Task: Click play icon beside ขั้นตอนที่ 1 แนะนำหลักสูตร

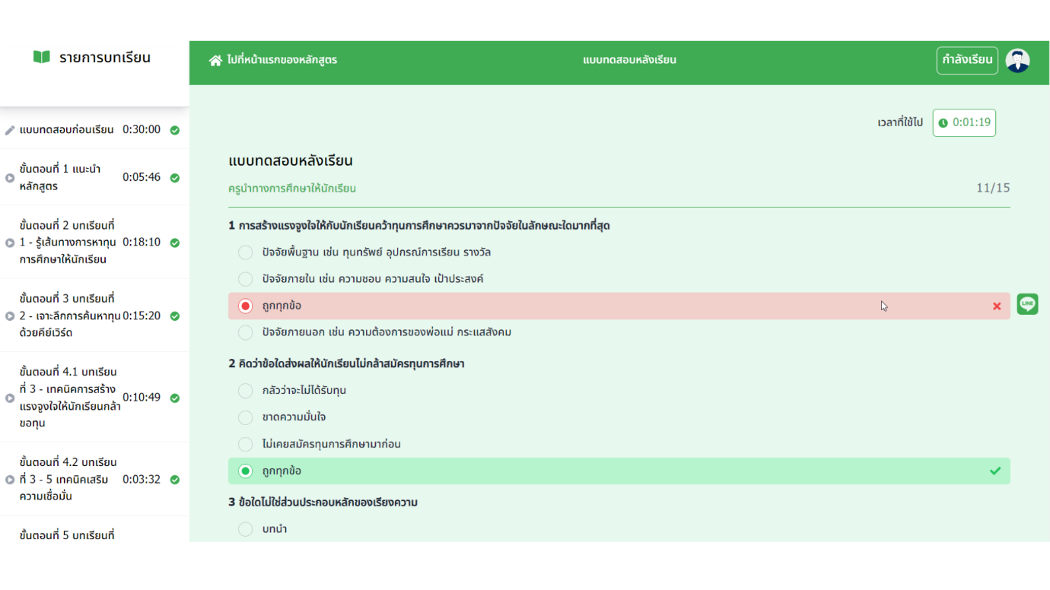Action: click(x=10, y=178)
